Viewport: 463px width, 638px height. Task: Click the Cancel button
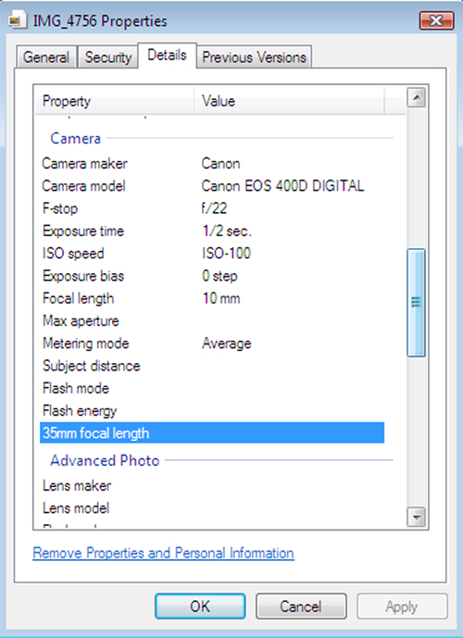301,607
